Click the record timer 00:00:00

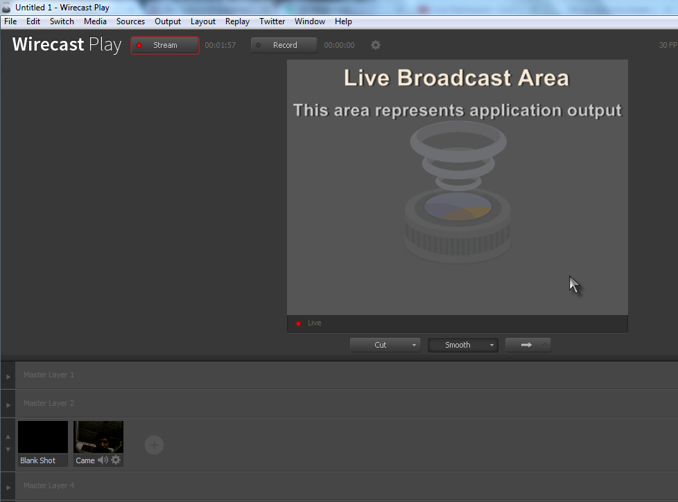(x=339, y=45)
